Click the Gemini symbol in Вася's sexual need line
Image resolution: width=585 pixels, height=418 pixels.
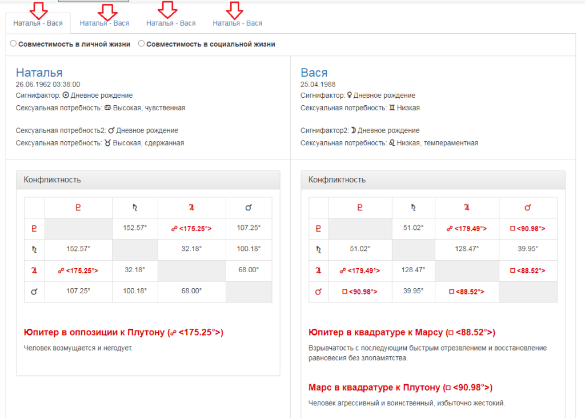tap(393, 108)
